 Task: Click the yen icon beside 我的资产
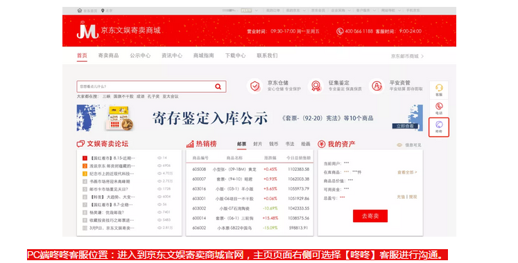coord(322,144)
